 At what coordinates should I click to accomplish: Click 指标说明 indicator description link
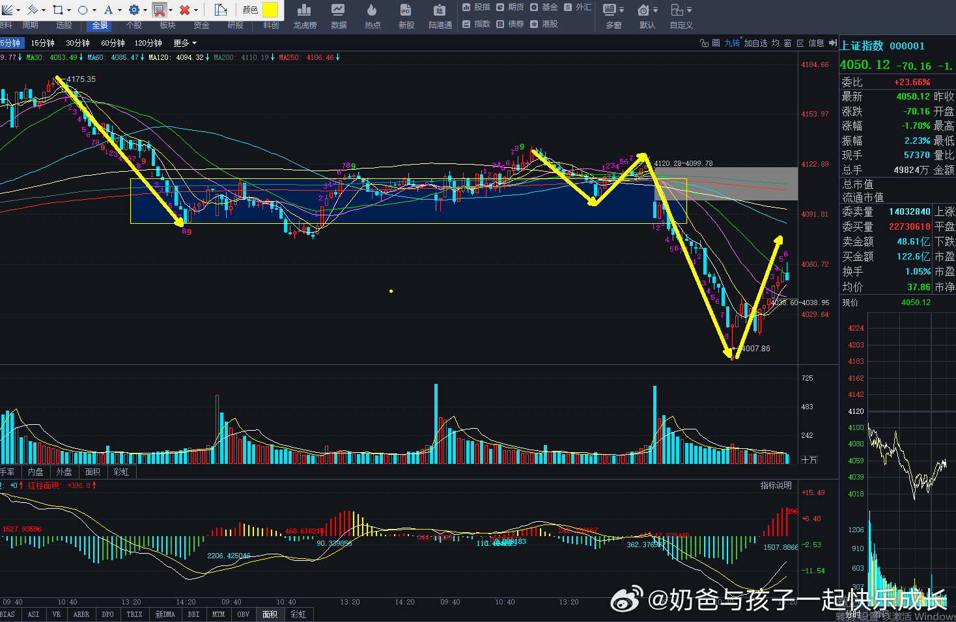click(776, 485)
